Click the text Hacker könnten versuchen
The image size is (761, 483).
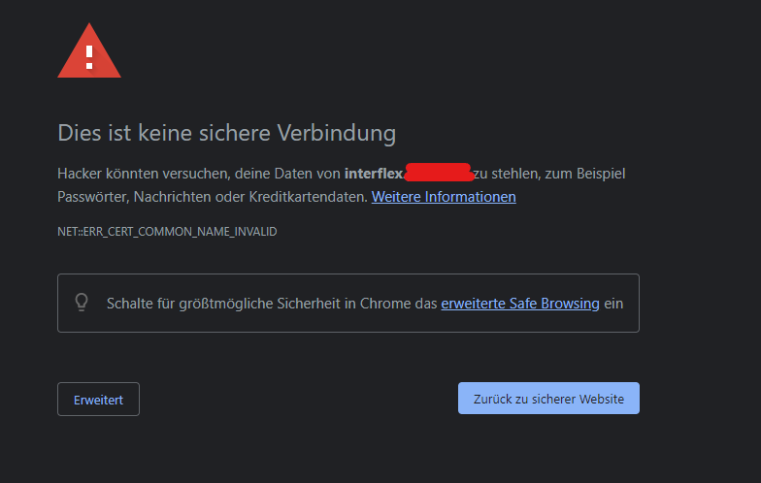pyautogui.click(x=144, y=174)
